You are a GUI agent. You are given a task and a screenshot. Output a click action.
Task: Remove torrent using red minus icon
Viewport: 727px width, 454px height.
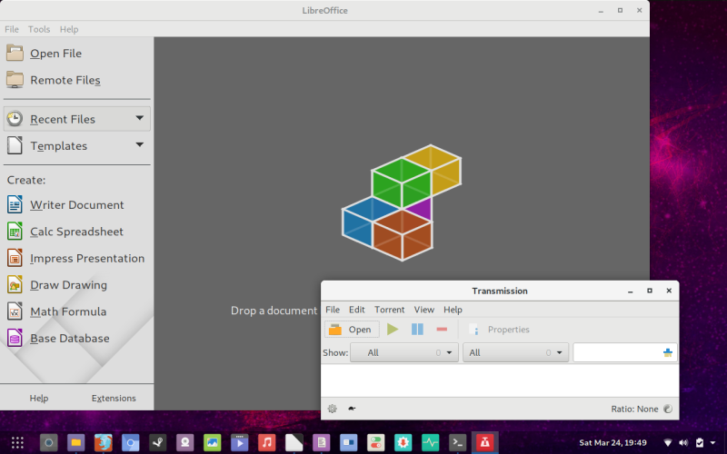(442, 330)
